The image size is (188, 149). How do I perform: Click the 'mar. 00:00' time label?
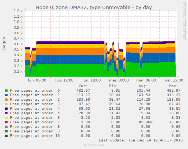(119, 80)
